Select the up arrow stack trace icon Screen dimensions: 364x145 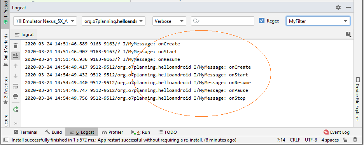16,66
